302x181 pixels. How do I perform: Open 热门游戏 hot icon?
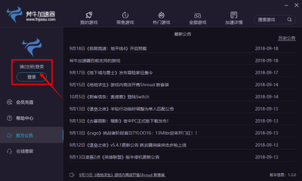click(x=161, y=15)
